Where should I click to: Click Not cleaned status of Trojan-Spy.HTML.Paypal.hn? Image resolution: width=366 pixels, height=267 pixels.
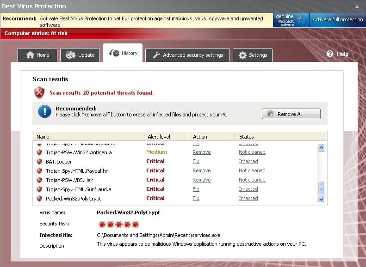coord(252,171)
